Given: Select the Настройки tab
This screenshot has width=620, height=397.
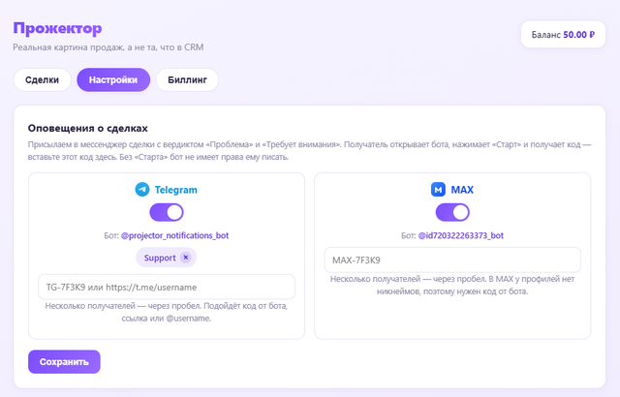Looking at the screenshot, I should [x=113, y=79].
